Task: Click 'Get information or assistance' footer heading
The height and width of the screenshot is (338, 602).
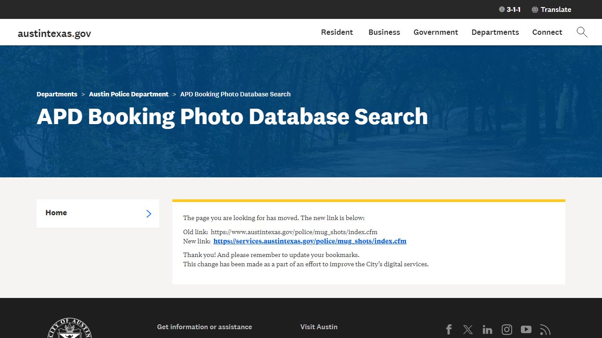Action: 204,327
